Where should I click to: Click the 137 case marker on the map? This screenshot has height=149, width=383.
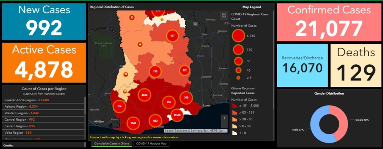pos(172,36)
